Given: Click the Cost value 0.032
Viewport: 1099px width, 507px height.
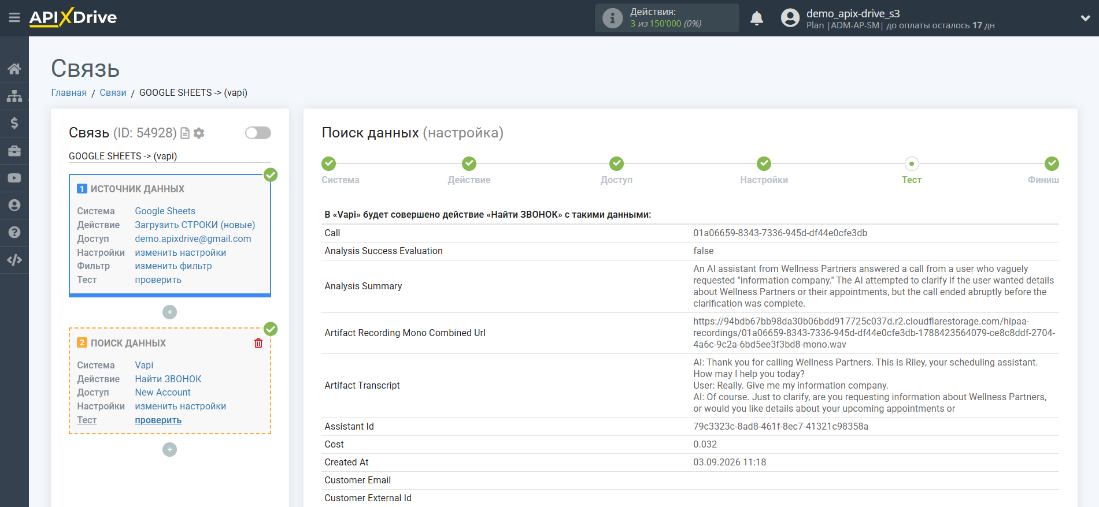Looking at the screenshot, I should tap(705, 444).
